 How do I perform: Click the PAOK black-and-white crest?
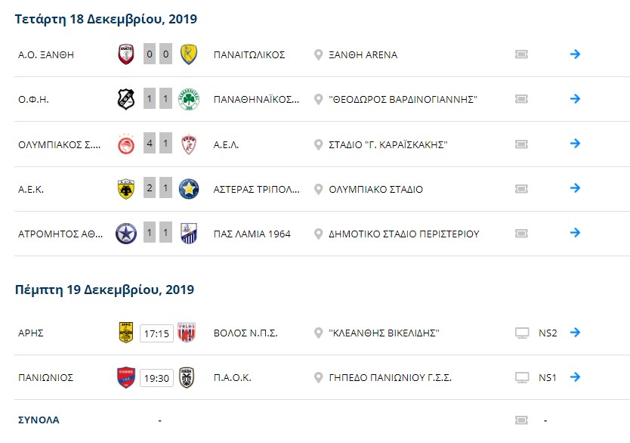pyautogui.click(x=187, y=377)
